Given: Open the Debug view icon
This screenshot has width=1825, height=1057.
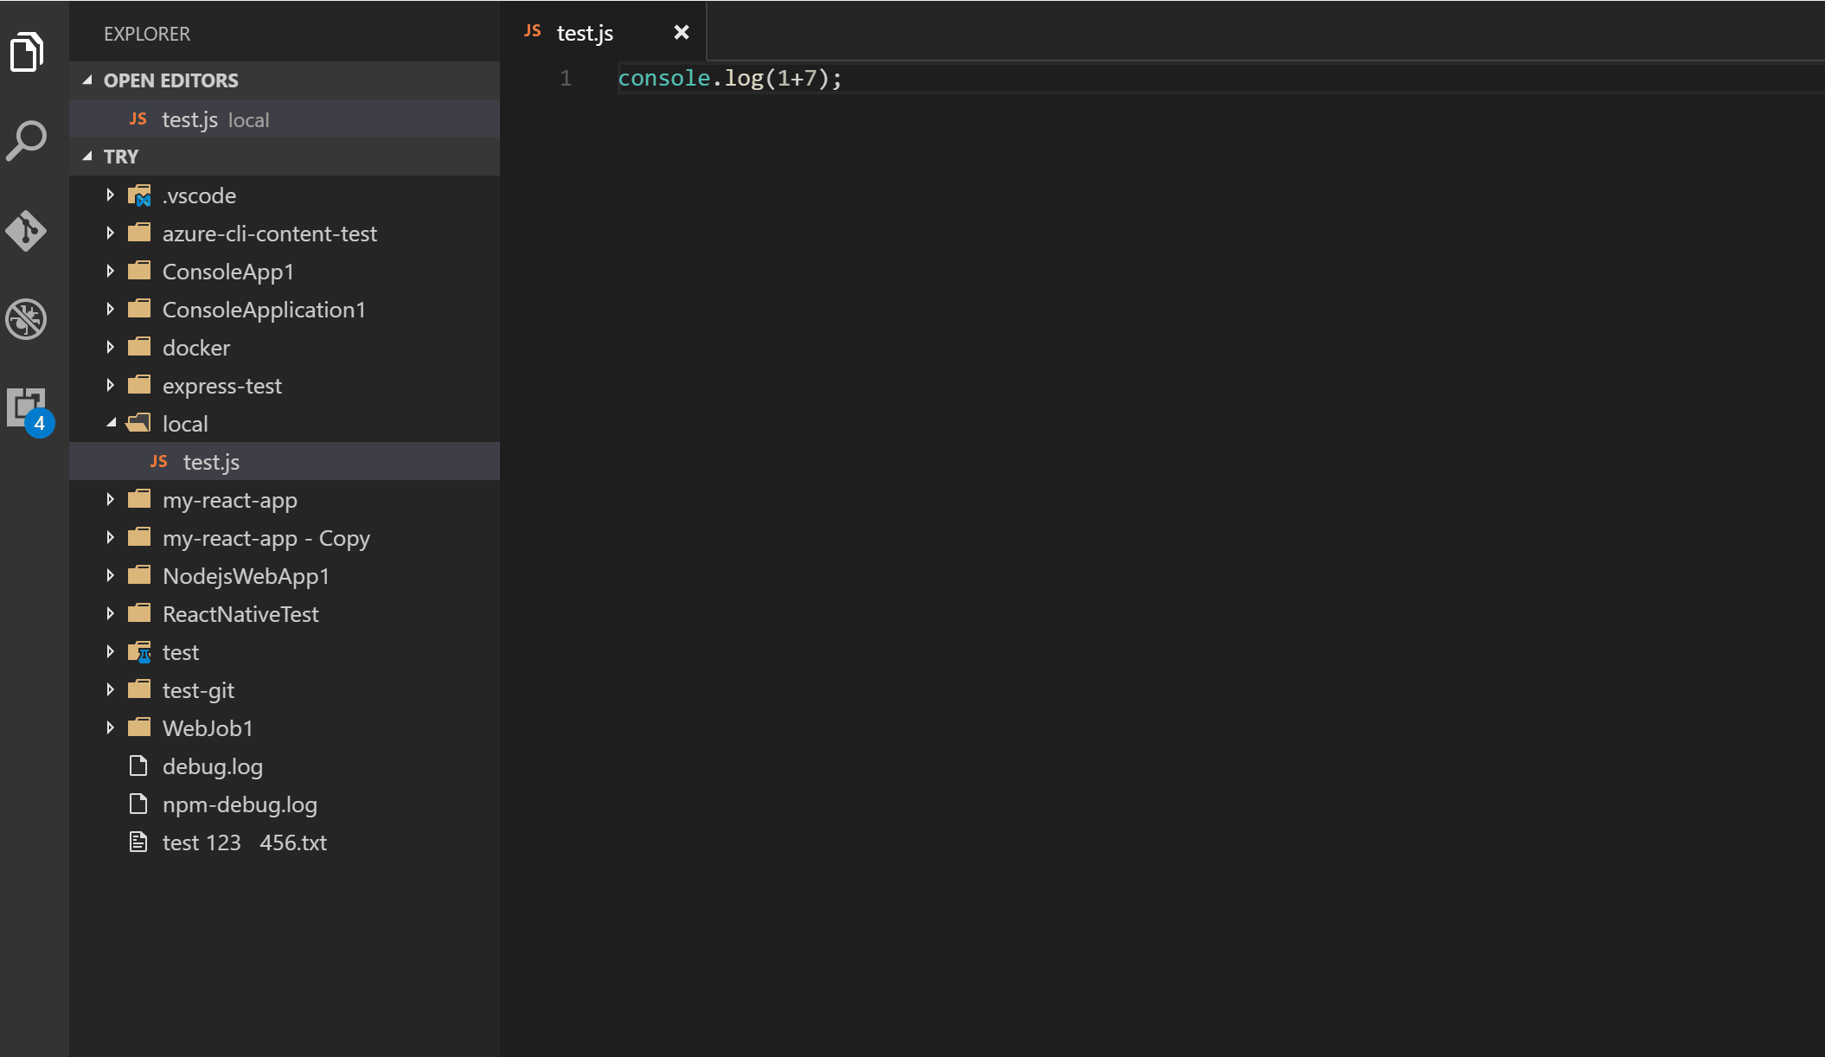Looking at the screenshot, I should 27,319.
